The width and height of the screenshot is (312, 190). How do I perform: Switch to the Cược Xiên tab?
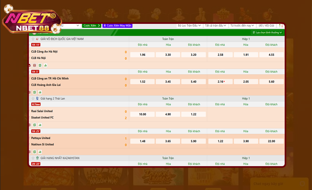click(91, 25)
